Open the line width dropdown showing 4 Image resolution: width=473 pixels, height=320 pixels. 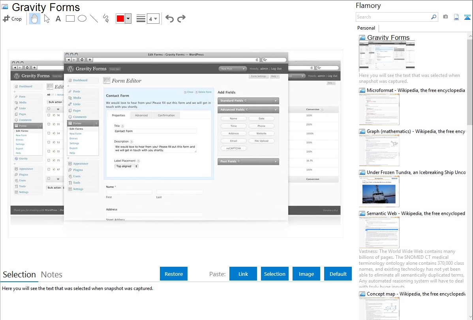[x=153, y=19]
